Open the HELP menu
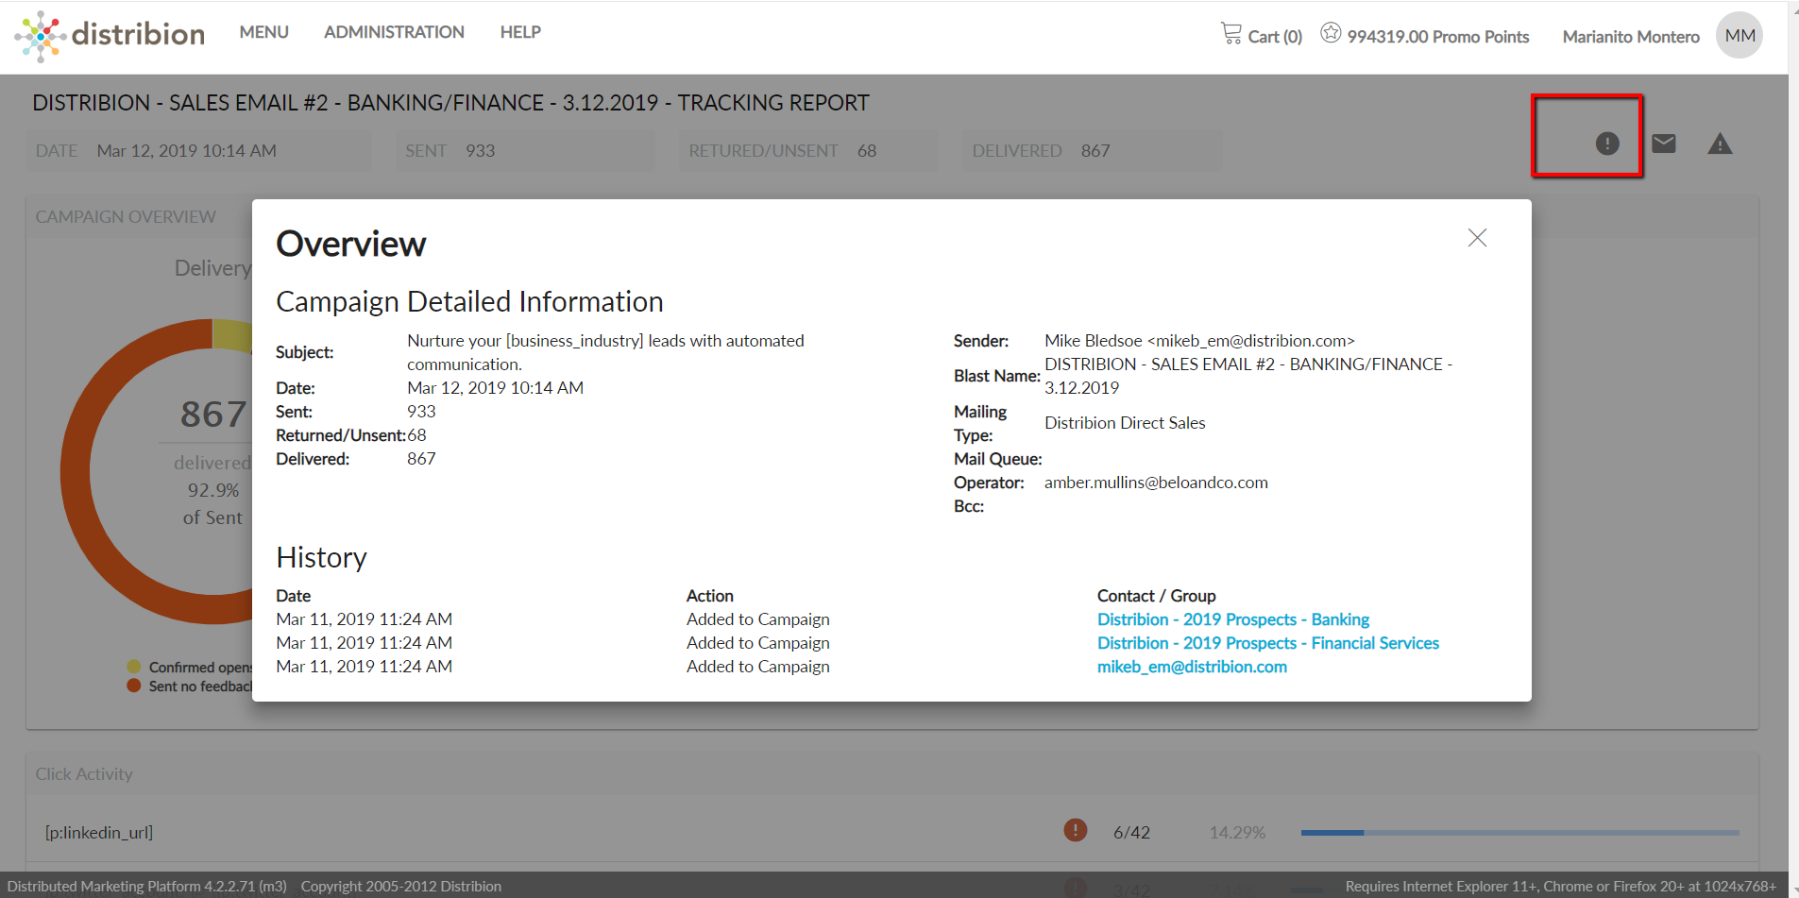The image size is (1799, 898). coord(520,32)
